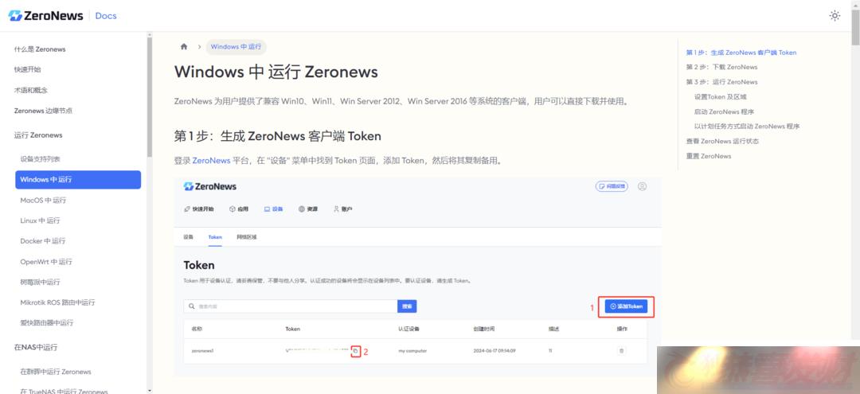Image resolution: width=860 pixels, height=394 pixels.
Task: Select Windows 中 运行 sidebar item
Action: pyautogui.click(x=78, y=180)
